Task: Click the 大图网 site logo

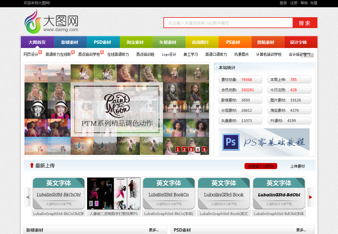Action: tap(51, 22)
